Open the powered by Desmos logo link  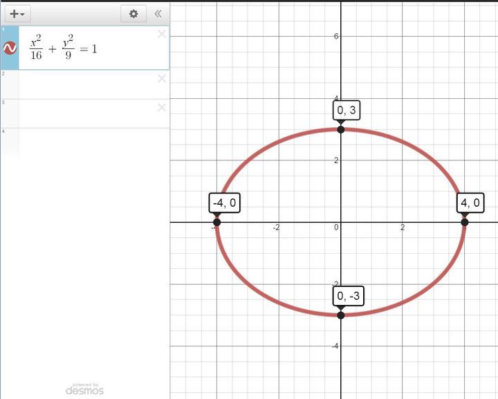coord(84,389)
